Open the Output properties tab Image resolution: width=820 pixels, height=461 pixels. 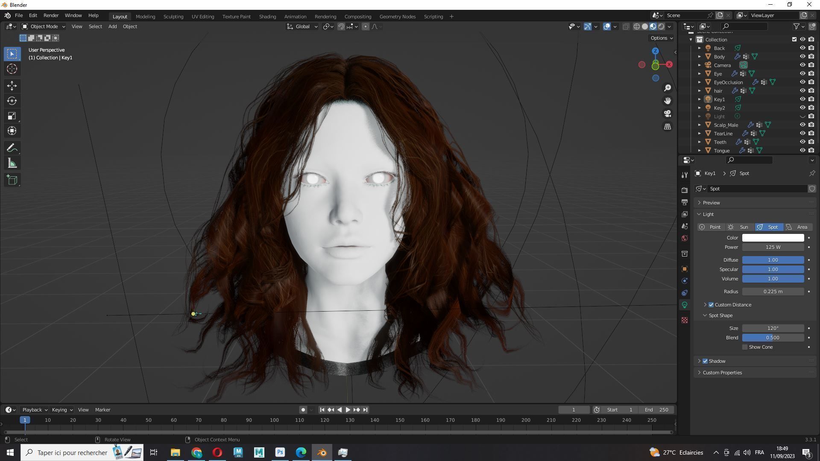point(685,202)
